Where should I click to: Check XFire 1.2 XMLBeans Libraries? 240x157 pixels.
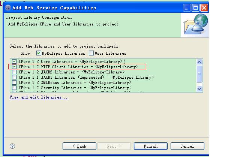tap(14, 82)
